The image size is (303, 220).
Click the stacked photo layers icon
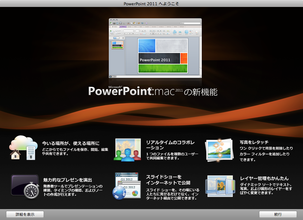(220, 186)
